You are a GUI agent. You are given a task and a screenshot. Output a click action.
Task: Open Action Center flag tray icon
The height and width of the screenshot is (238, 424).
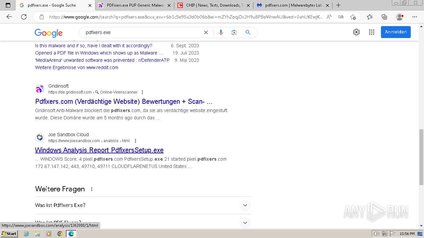pos(392,234)
